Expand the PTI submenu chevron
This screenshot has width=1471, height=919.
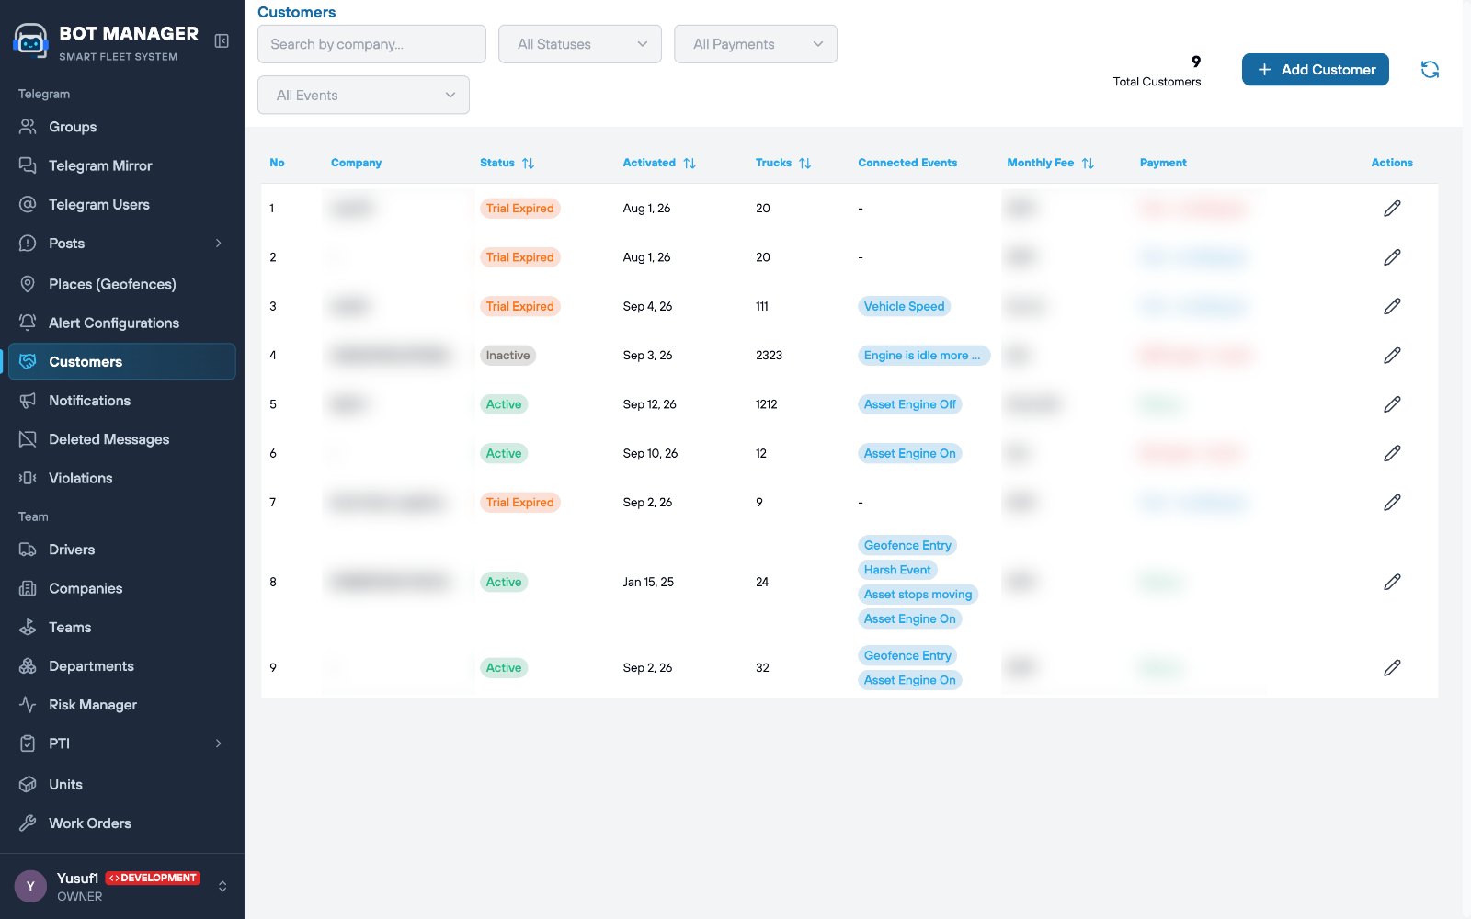(x=219, y=743)
